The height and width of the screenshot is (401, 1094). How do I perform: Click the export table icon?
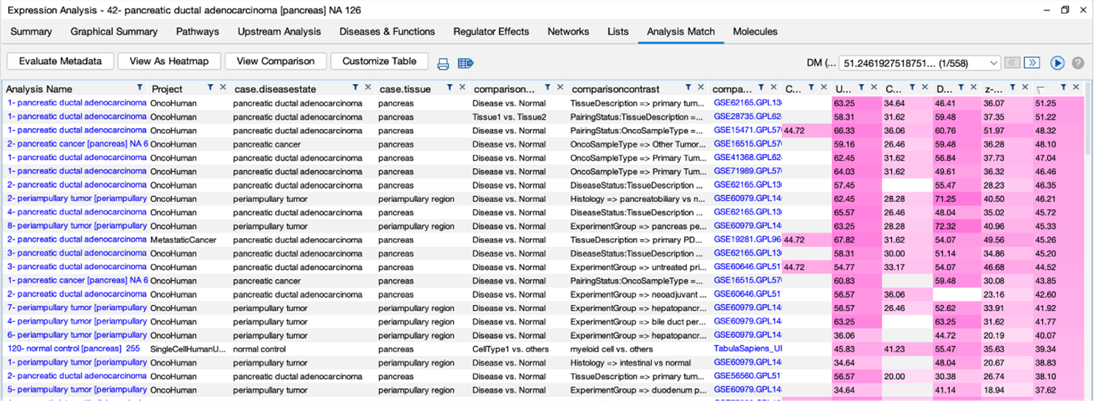(465, 64)
